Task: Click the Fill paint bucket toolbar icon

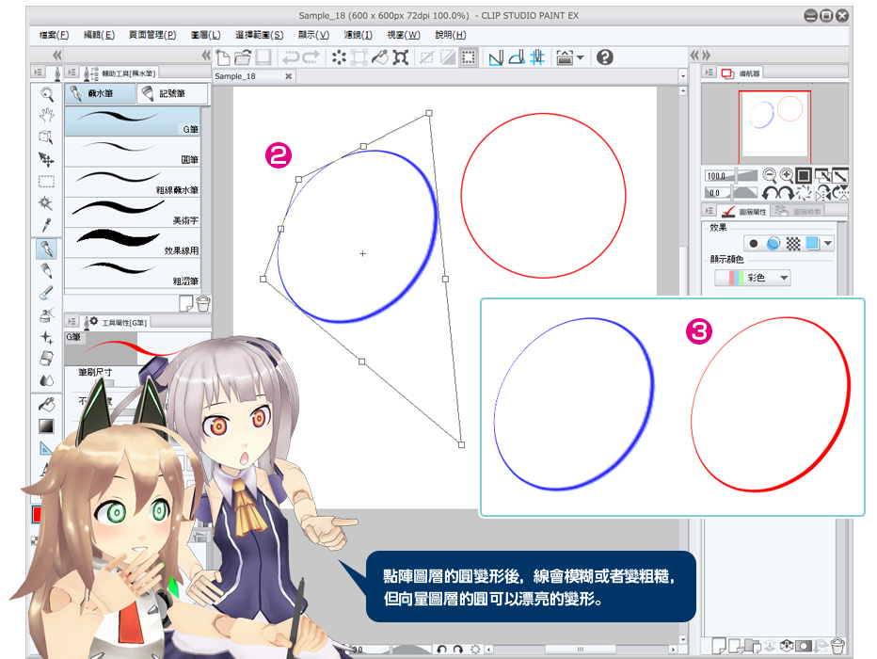Action: [380, 57]
